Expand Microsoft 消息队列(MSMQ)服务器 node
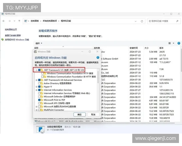This screenshot has width=182, height=146. [36, 107]
